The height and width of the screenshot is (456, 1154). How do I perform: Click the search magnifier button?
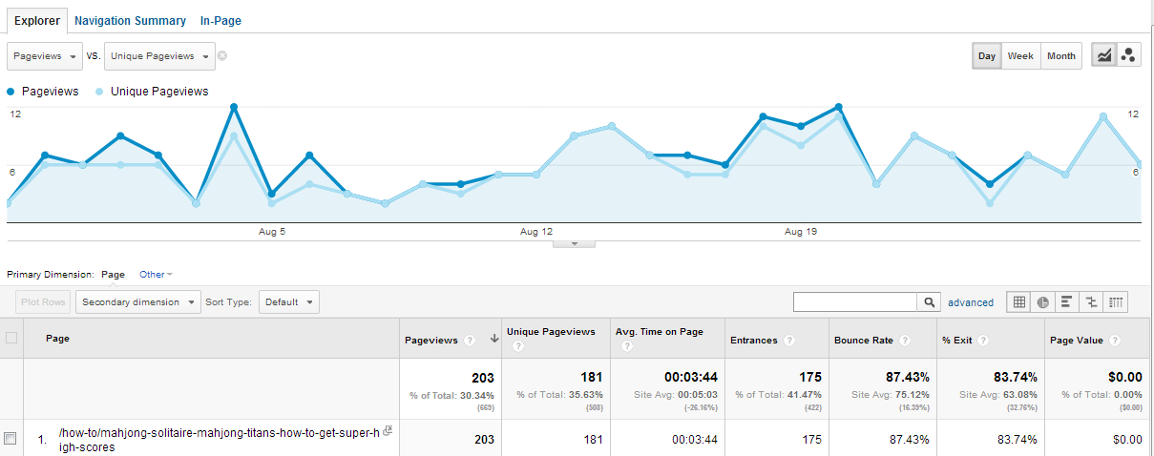tap(929, 301)
